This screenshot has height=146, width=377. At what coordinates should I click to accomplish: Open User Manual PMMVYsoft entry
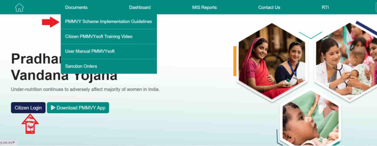point(109,51)
